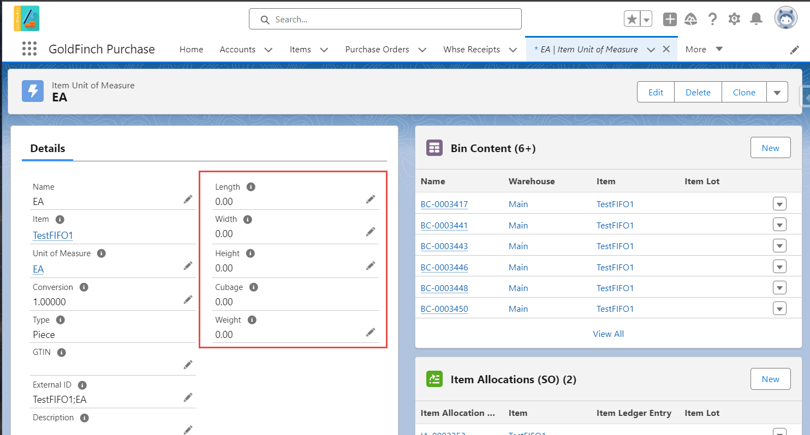Open row actions for BC-0003446
Screen dimensions: 810x435
[779, 267]
